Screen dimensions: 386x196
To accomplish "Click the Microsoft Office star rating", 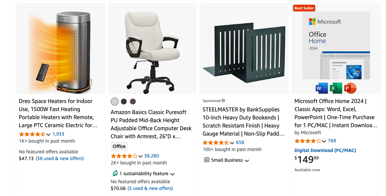I will click(x=308, y=141).
